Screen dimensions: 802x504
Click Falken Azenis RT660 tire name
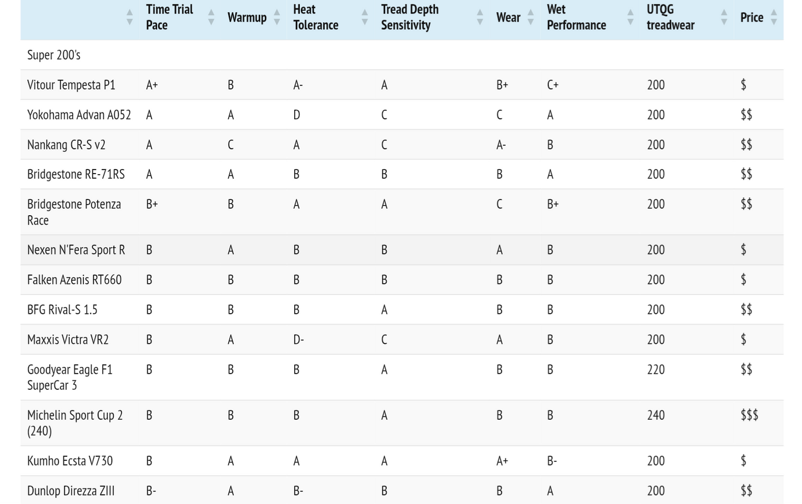point(74,279)
